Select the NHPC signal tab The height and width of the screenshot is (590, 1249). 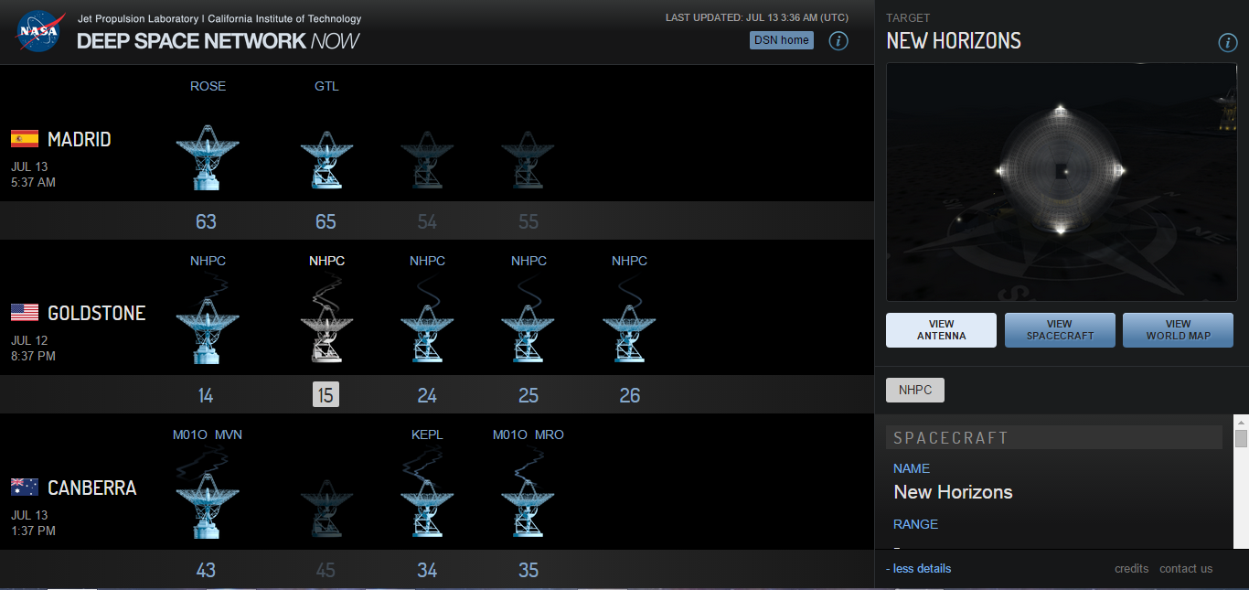coord(915,391)
